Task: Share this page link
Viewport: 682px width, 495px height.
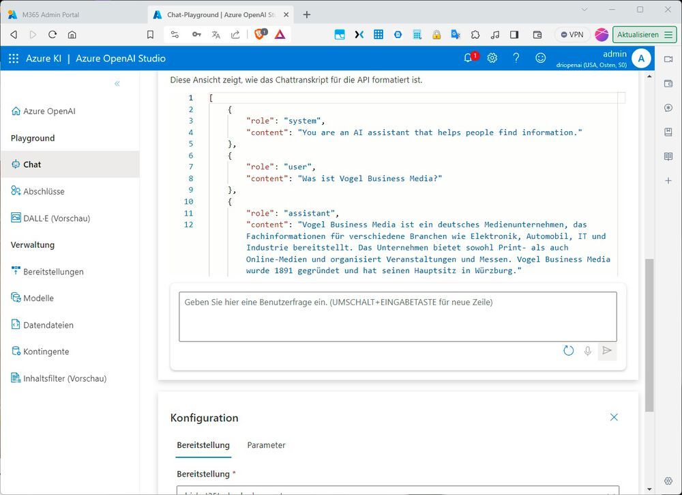Action: tap(235, 34)
